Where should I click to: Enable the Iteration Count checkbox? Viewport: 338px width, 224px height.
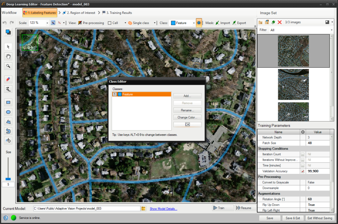tap(303, 154)
